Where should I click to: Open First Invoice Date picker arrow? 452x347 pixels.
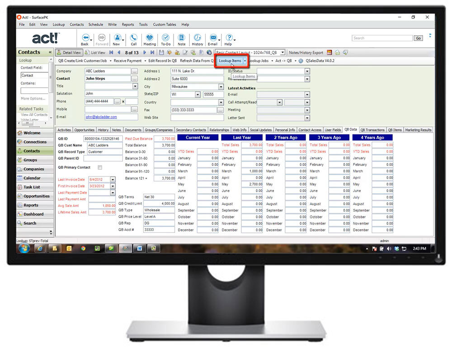[113, 186]
